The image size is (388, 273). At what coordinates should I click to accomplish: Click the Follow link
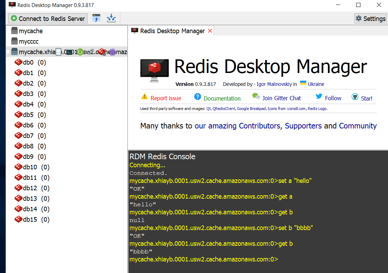pyautogui.click(x=333, y=98)
